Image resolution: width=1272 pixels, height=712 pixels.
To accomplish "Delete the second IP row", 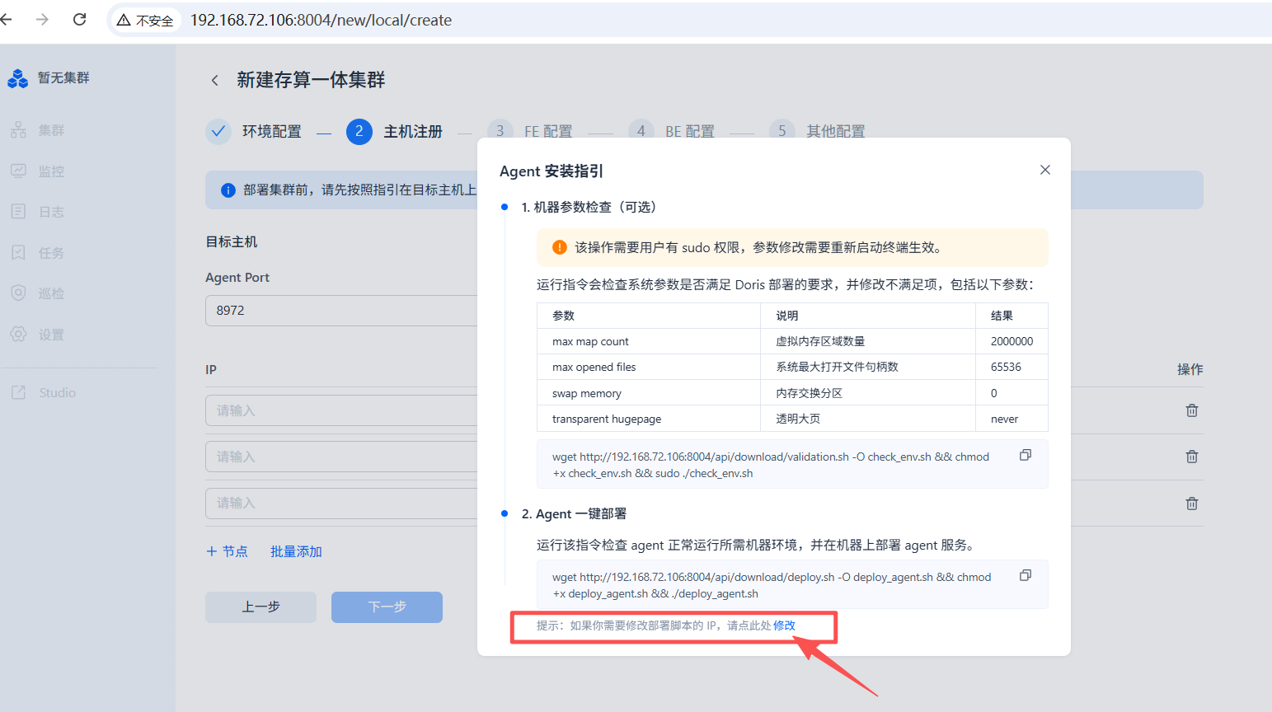I will click(1191, 457).
